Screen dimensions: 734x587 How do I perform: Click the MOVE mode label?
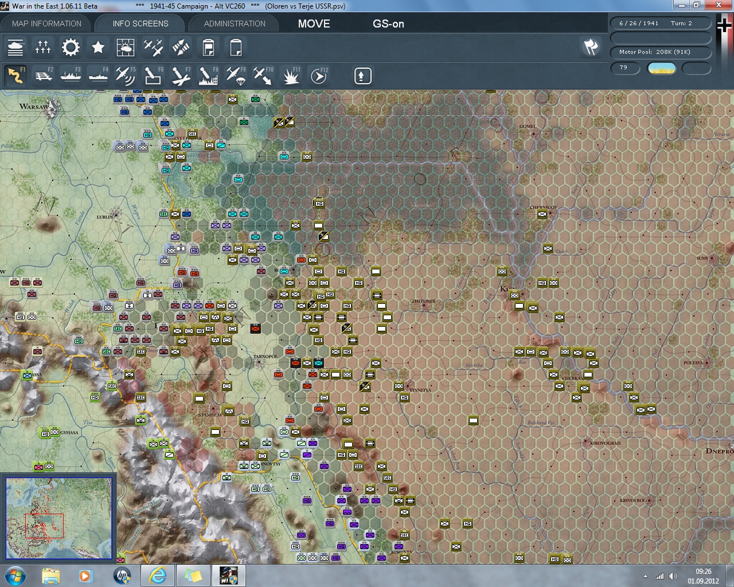314,24
